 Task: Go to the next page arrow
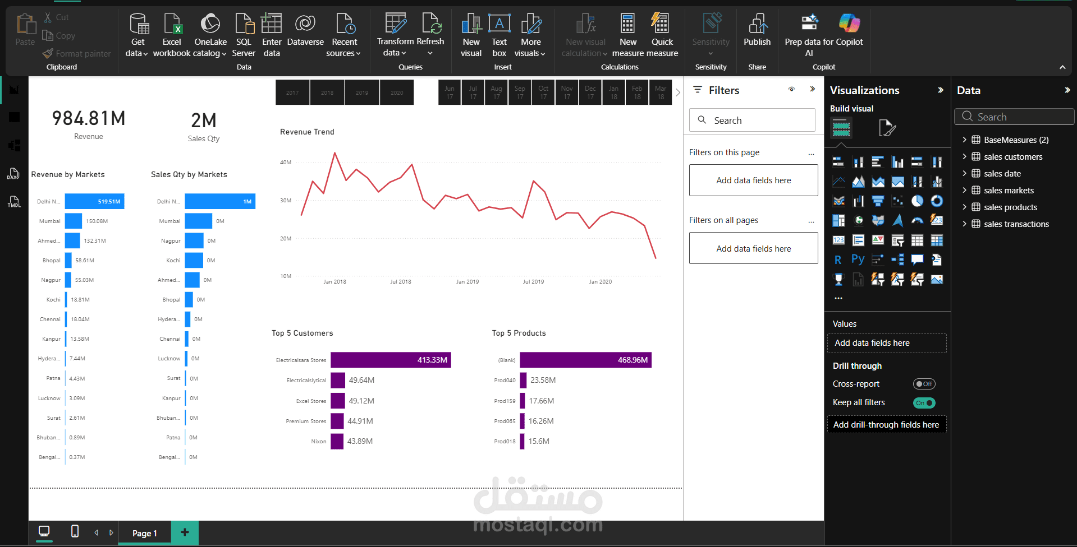tap(111, 532)
